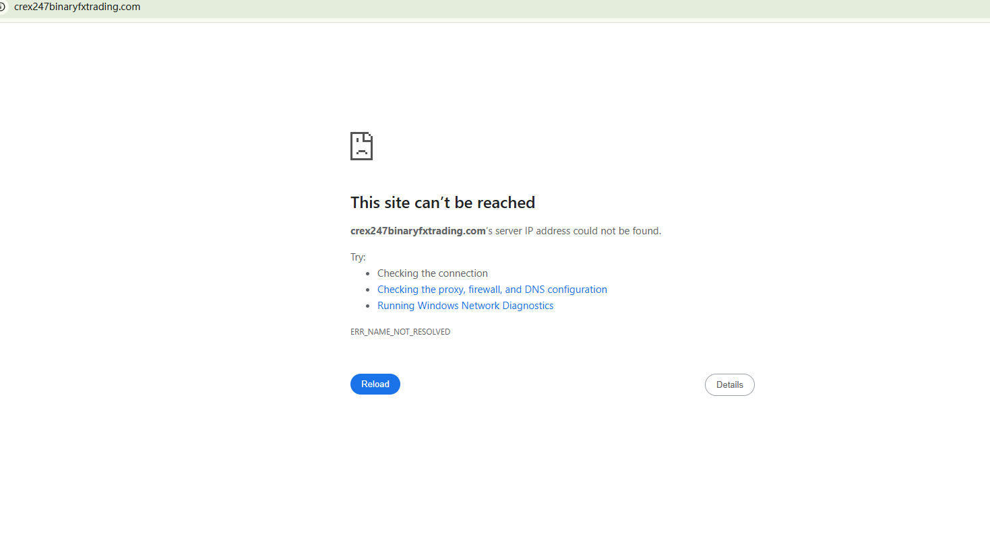Click the sad page error icon

(362, 146)
